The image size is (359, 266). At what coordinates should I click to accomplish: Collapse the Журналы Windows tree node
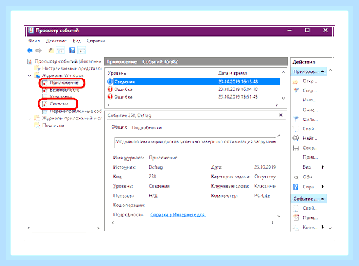click(x=30, y=75)
